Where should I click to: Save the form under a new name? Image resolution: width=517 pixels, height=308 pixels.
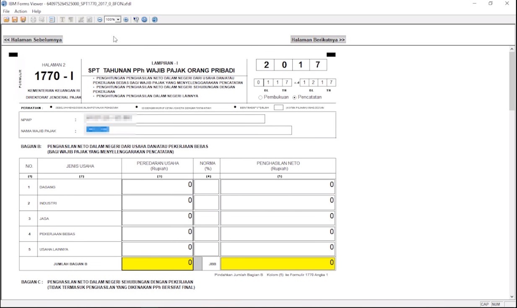[23, 19]
